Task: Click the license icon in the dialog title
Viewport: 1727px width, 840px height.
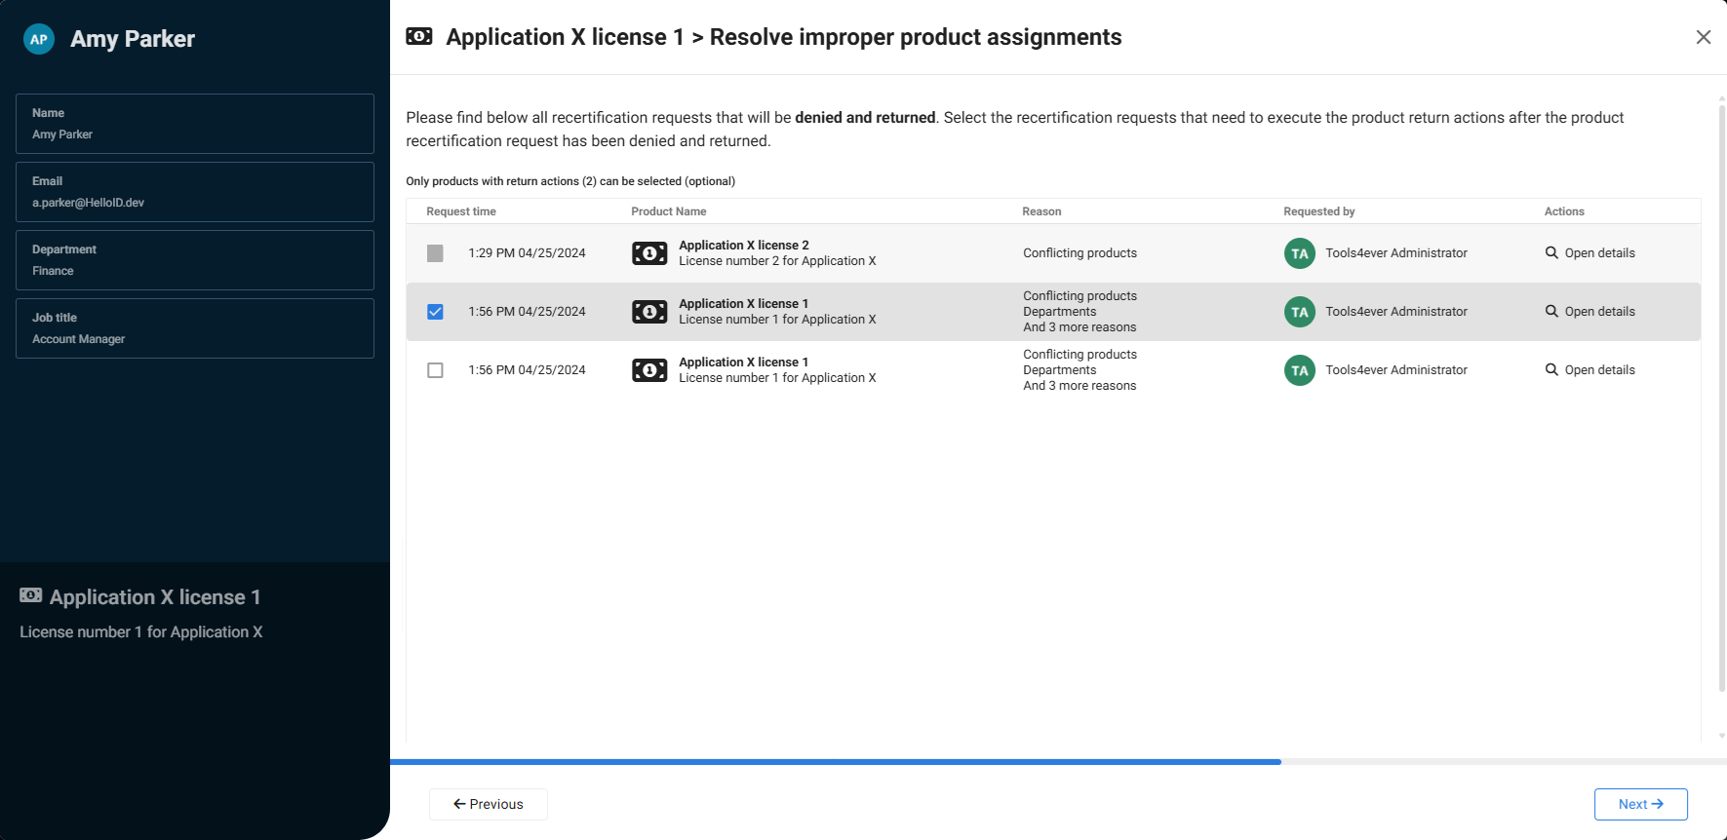Action: tap(419, 37)
